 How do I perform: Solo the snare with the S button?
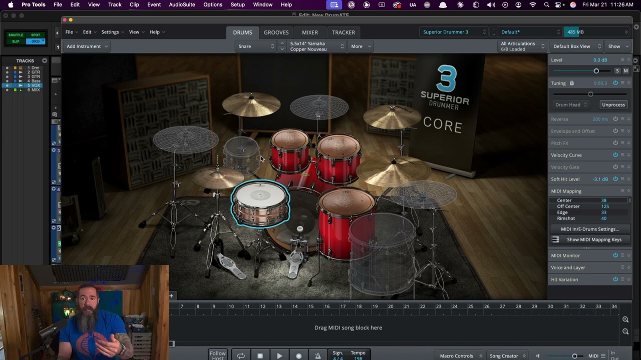(x=617, y=71)
